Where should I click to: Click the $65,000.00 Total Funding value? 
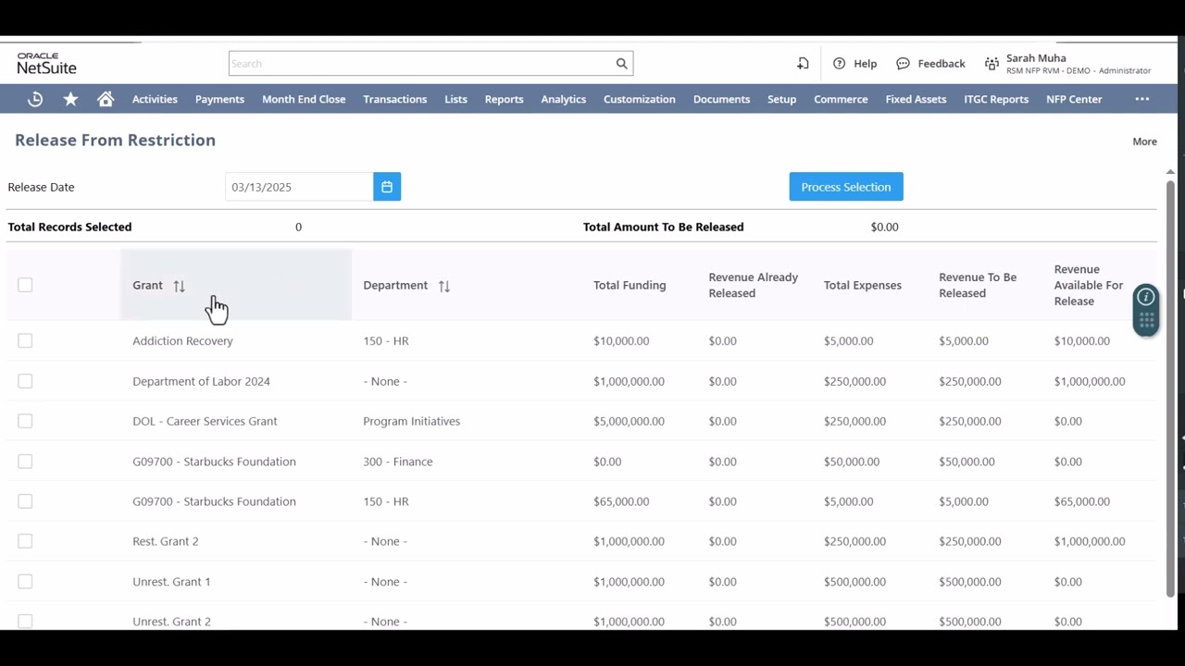pyautogui.click(x=620, y=501)
